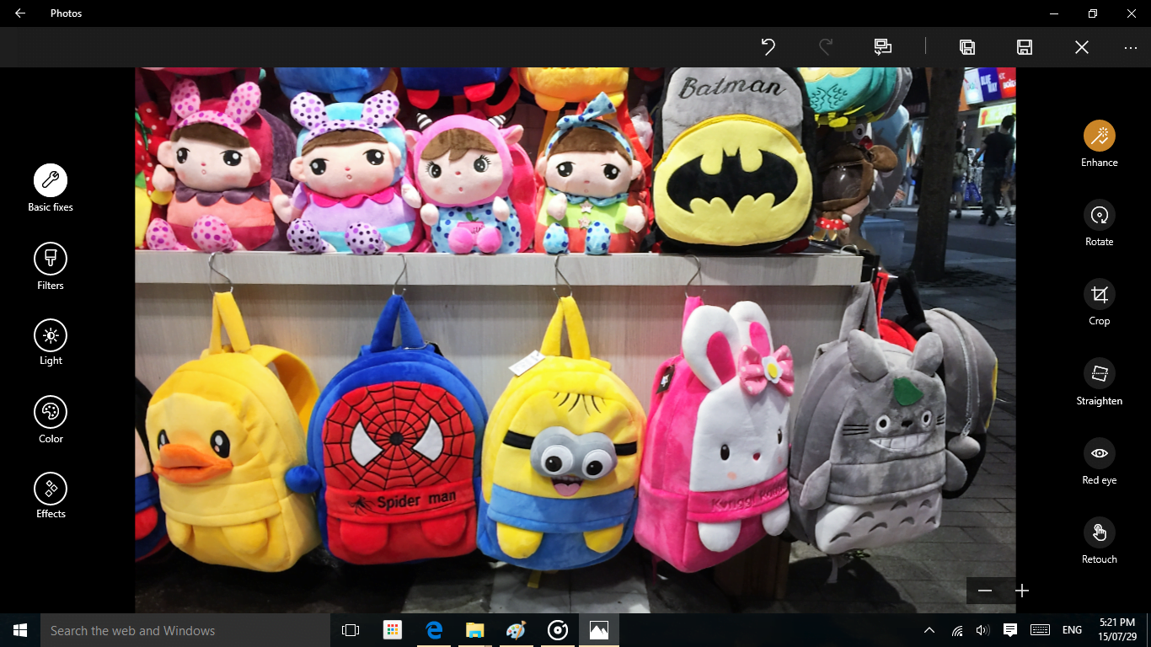The image size is (1151, 647).
Task: Apply the Enhance magic wand fix
Action: point(1099,136)
